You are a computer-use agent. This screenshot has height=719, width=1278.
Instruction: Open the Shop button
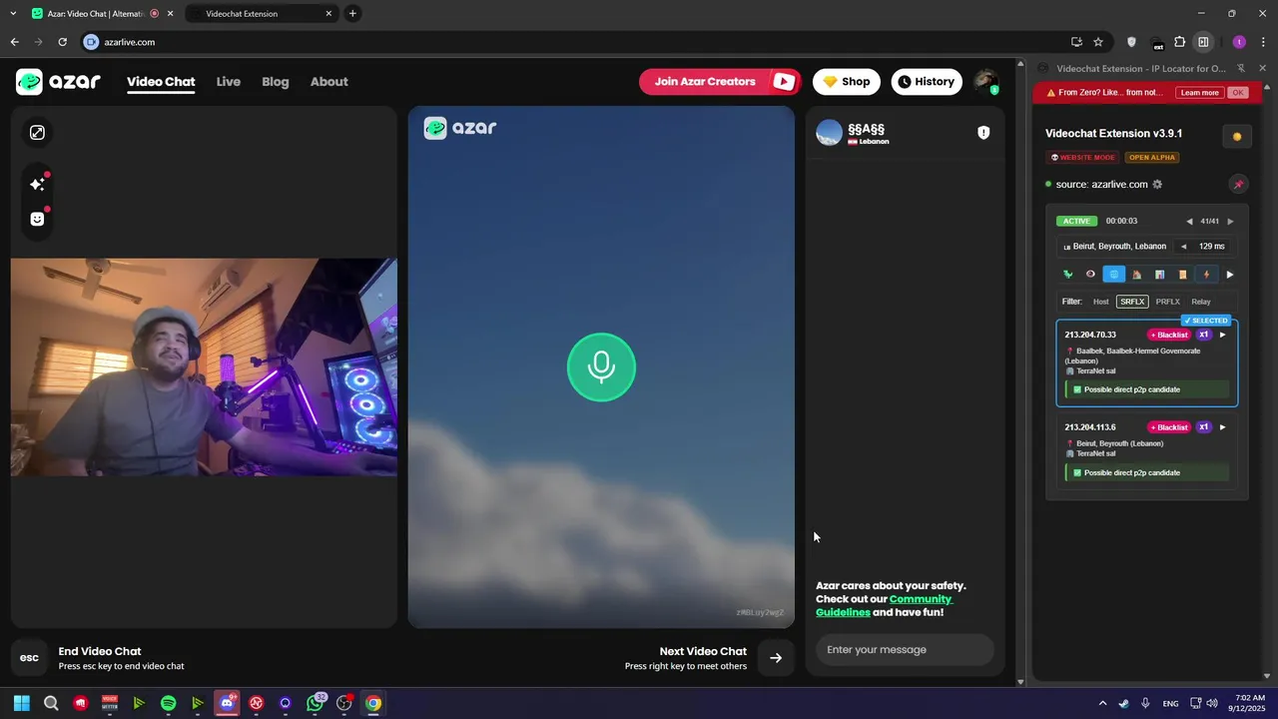[847, 82]
